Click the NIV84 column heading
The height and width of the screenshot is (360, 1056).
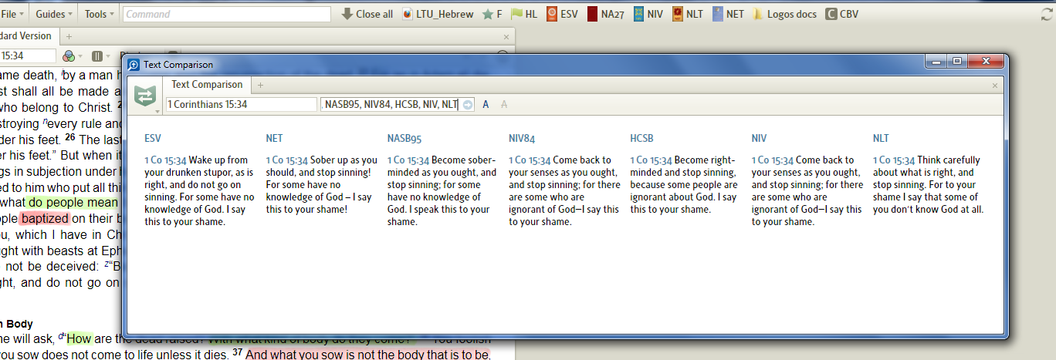(x=523, y=139)
